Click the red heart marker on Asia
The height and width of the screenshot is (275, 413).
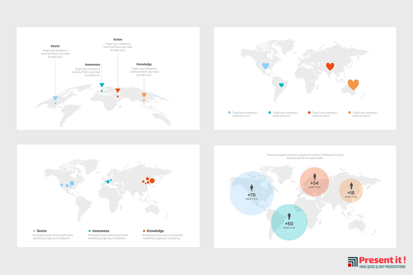click(x=330, y=66)
